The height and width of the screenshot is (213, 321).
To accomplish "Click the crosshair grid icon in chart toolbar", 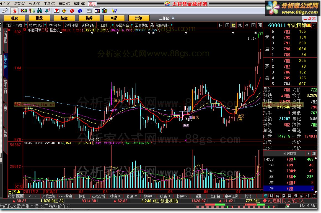I will coord(227,25).
